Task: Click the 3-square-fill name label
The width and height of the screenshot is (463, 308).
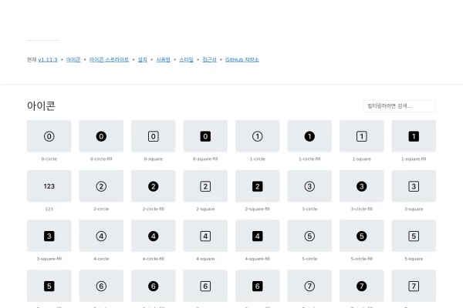Action: (x=49, y=259)
